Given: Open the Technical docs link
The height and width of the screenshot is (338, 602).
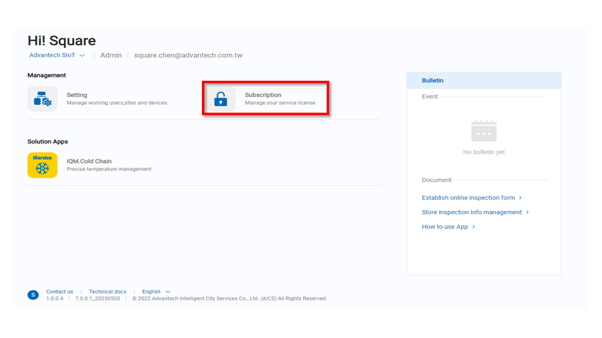Looking at the screenshot, I should [107, 292].
